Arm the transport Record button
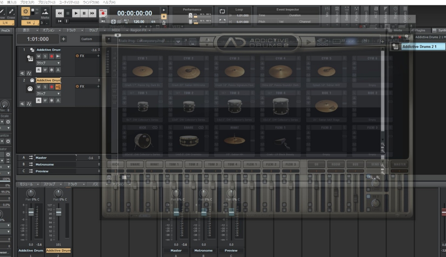This screenshot has height=257, width=446. click(103, 13)
